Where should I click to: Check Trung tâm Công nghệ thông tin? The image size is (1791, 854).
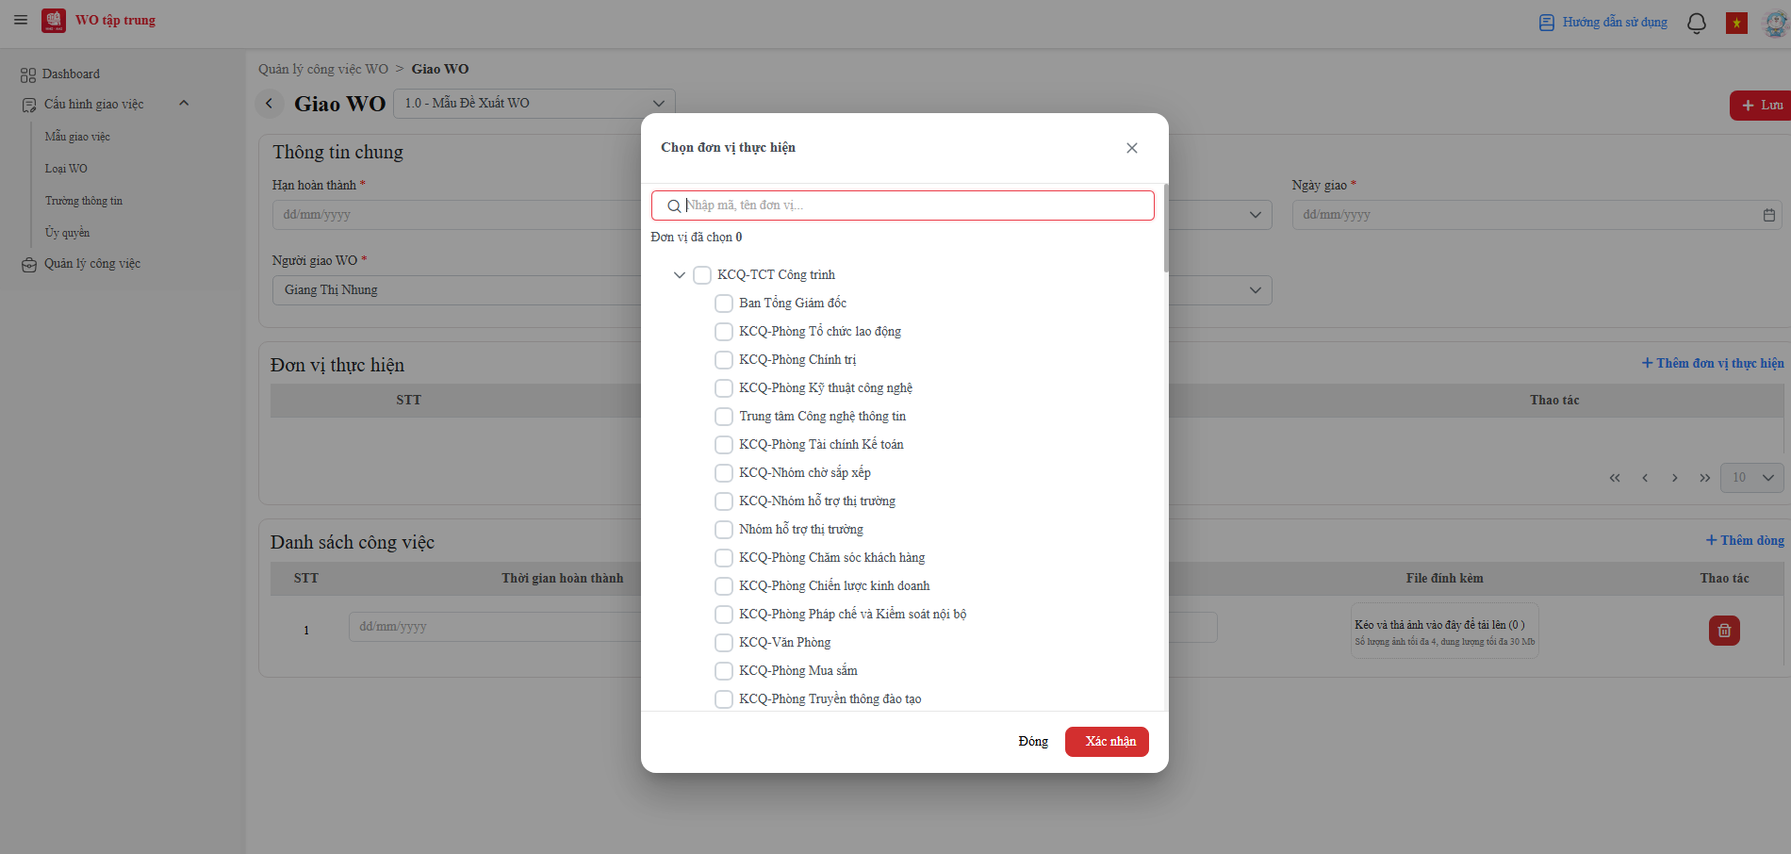click(724, 417)
